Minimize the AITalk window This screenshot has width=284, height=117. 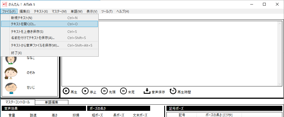pos(251,4)
